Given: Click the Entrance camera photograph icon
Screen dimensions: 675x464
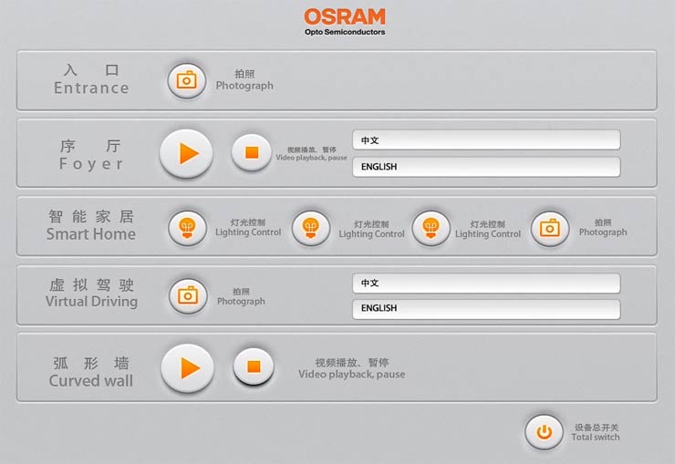Looking at the screenshot, I should pyautogui.click(x=186, y=80).
